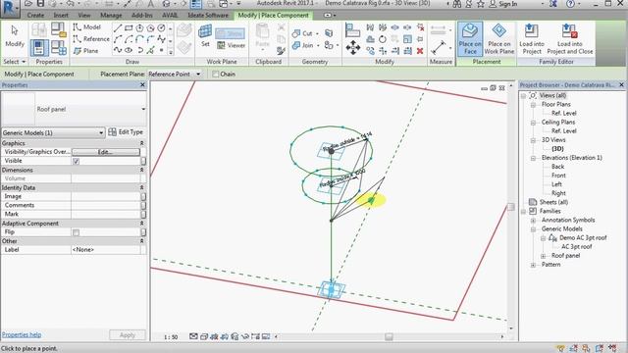Click the Save icon in quick access toolbar
Viewport: 628px width, 353px height.
point(40,4)
